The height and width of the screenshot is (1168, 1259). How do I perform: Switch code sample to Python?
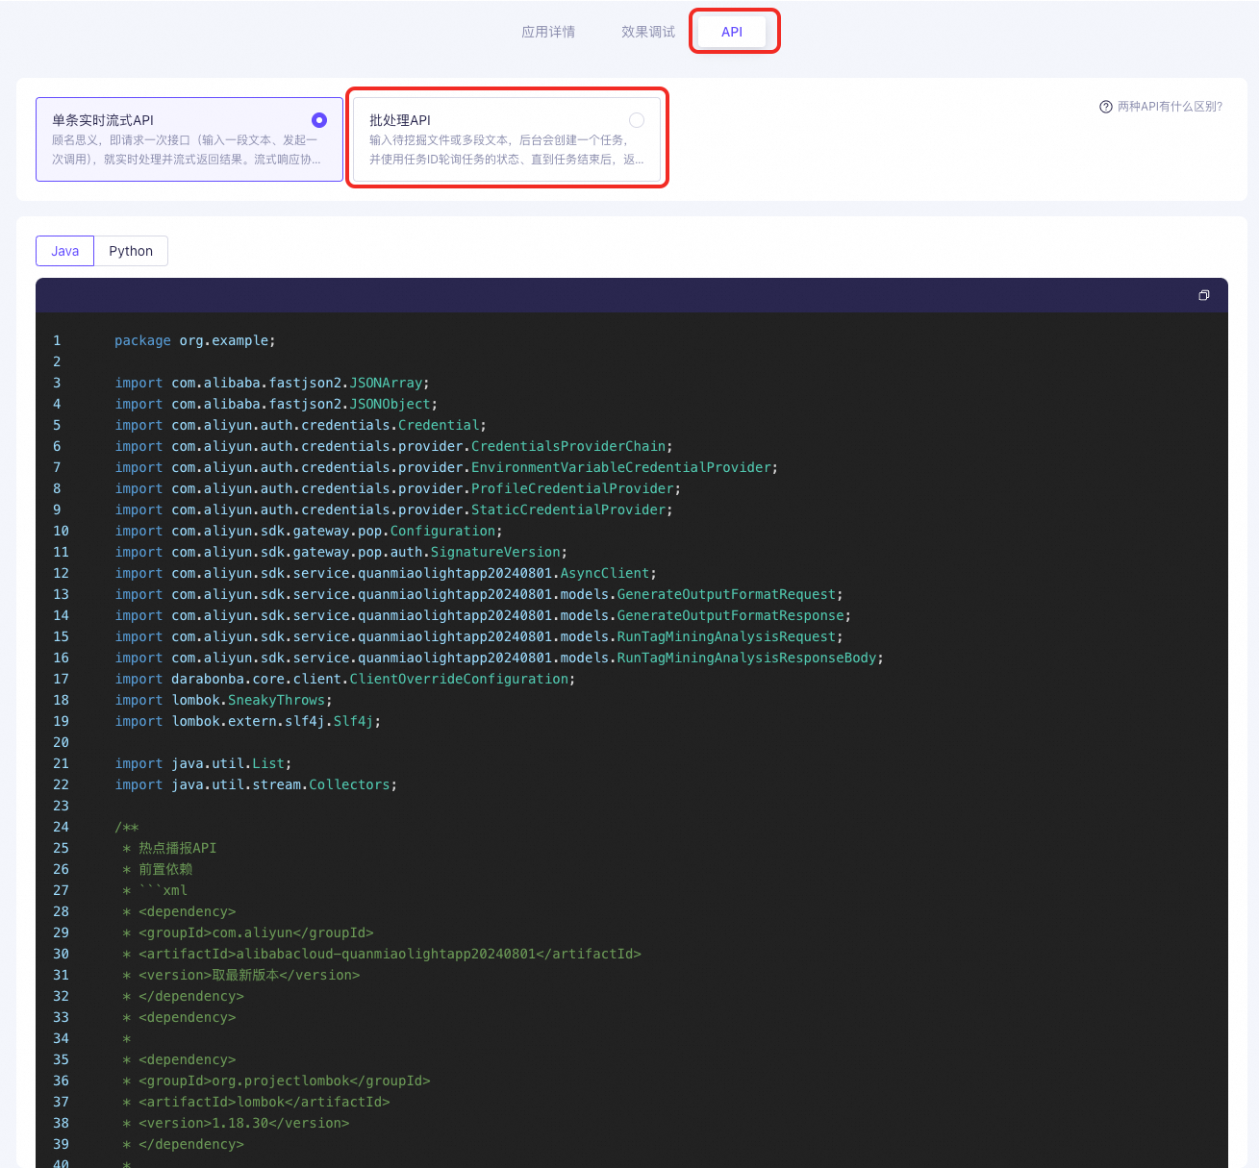click(x=131, y=251)
